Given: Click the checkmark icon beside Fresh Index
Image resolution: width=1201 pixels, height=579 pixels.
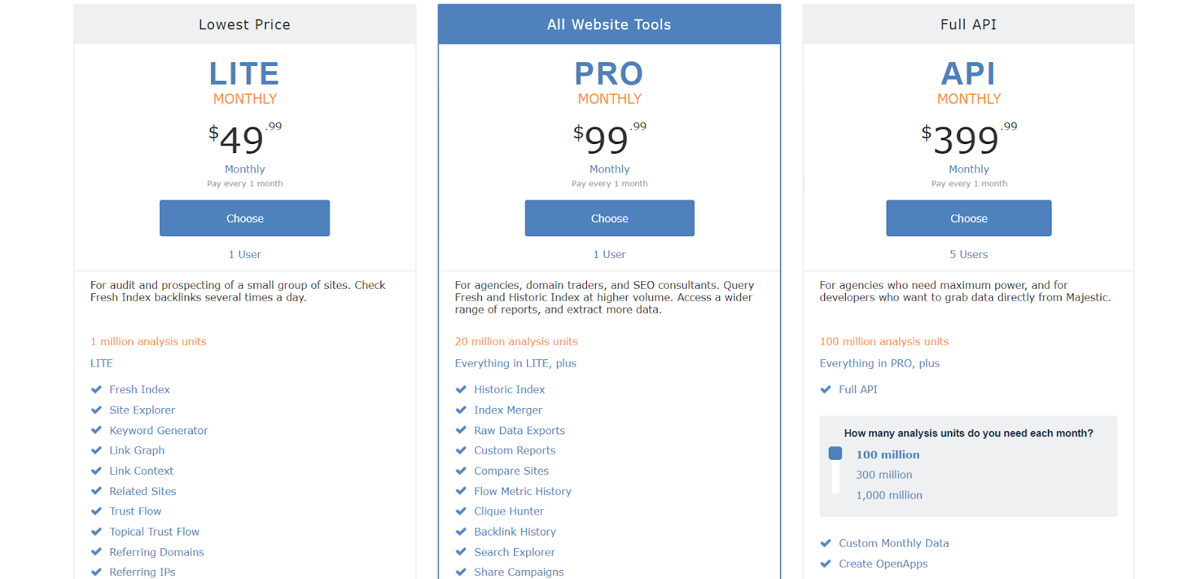Looking at the screenshot, I should [96, 389].
